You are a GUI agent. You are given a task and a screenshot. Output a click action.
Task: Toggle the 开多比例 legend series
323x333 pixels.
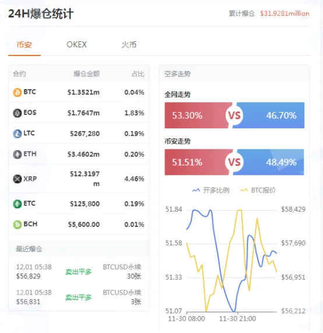click(x=210, y=190)
